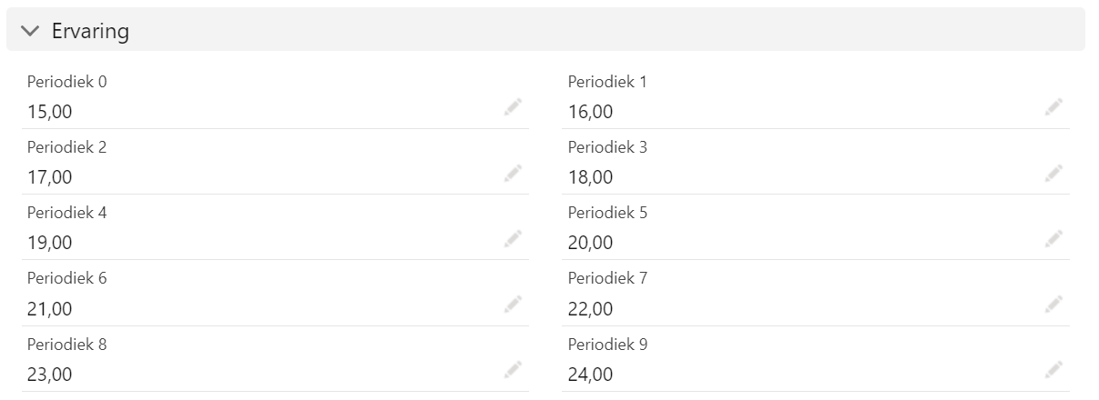1099x400 pixels.
Task: Open inline edit for Periodiek 5
Action: [1054, 238]
